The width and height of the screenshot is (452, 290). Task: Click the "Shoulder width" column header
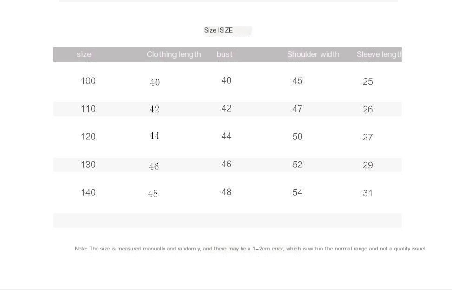(x=313, y=54)
